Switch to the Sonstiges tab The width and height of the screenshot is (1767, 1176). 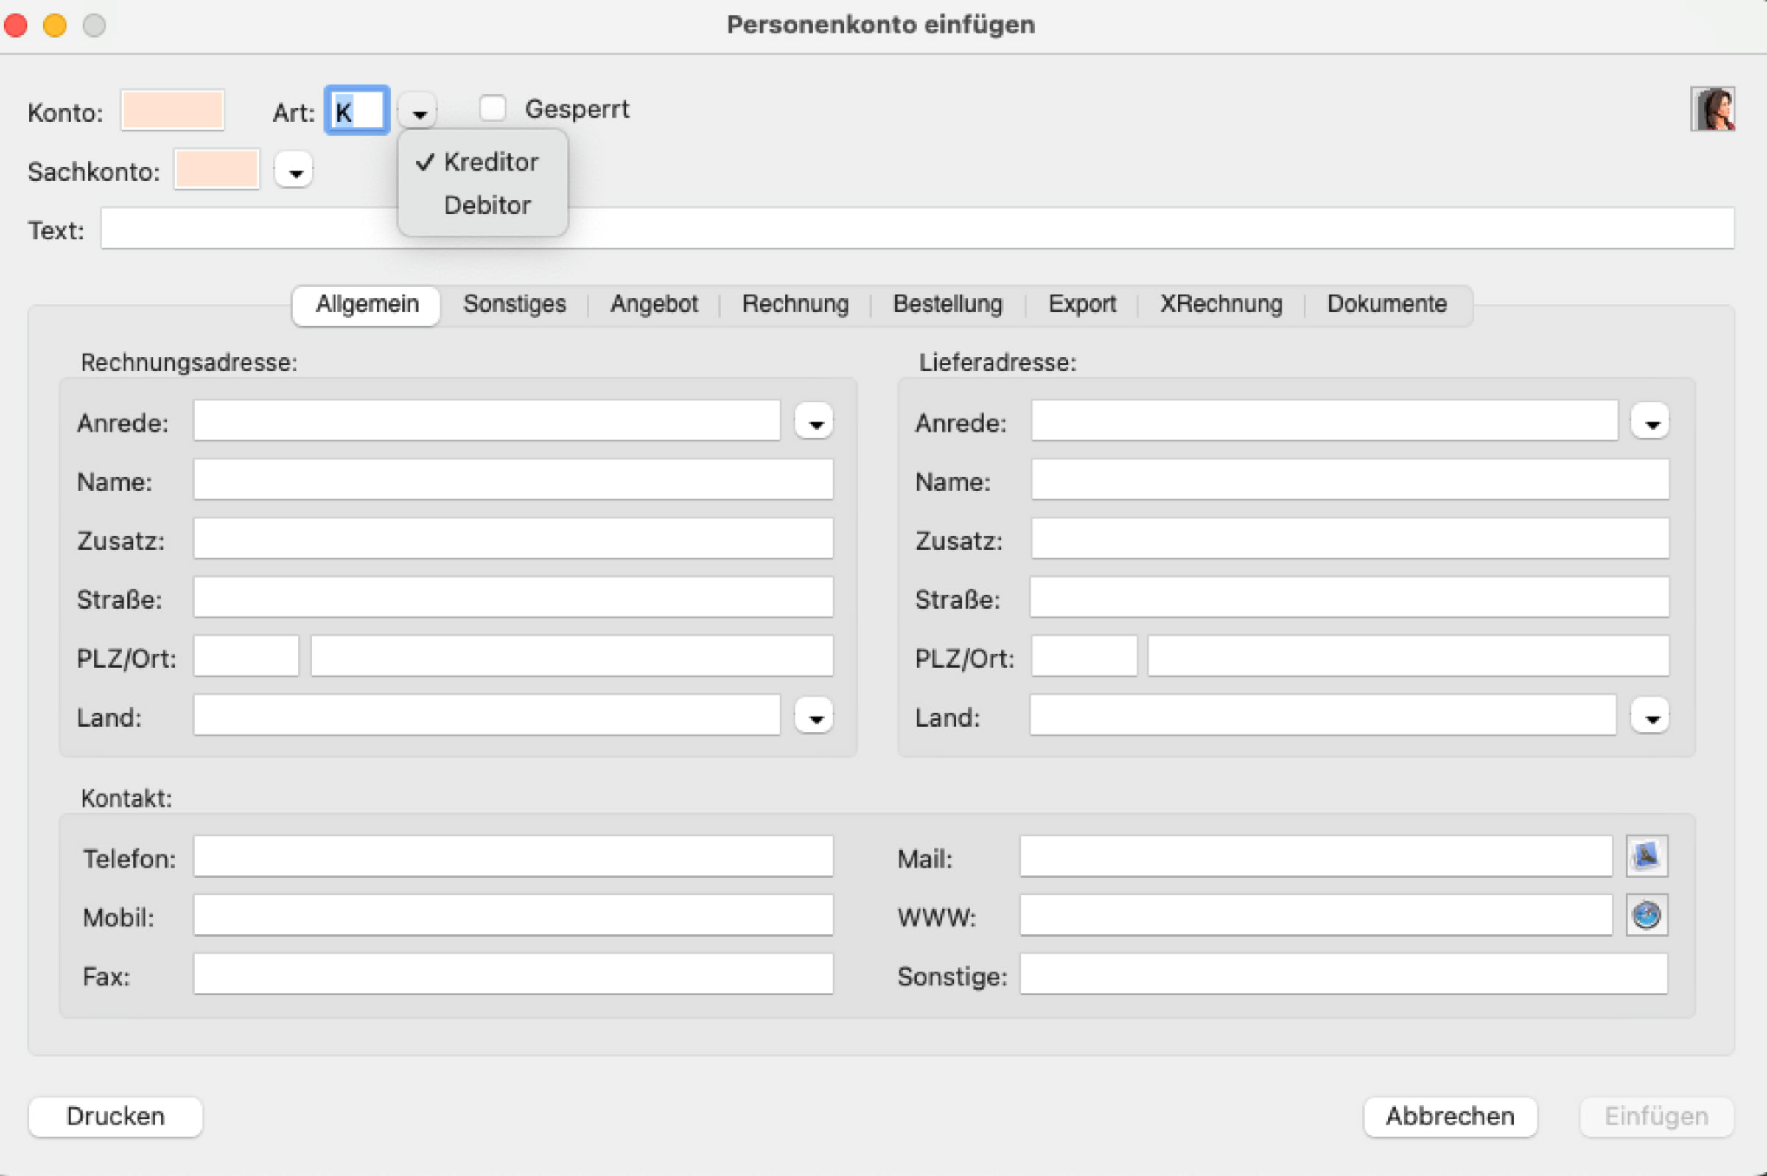[514, 304]
